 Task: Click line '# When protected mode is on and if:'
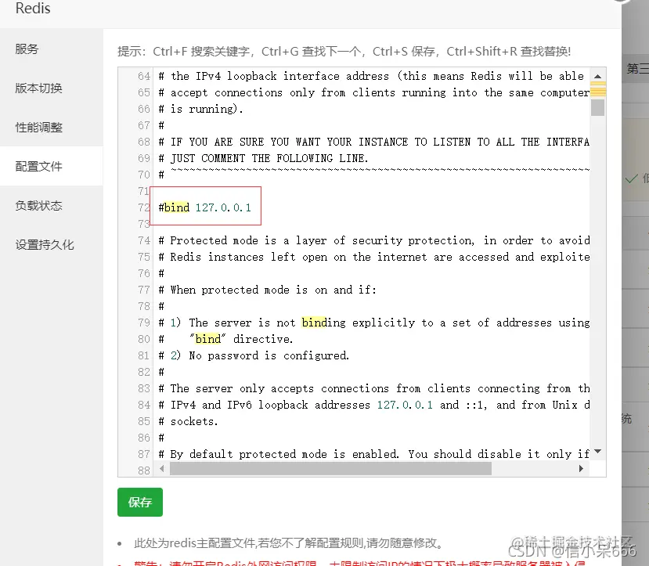268,290
